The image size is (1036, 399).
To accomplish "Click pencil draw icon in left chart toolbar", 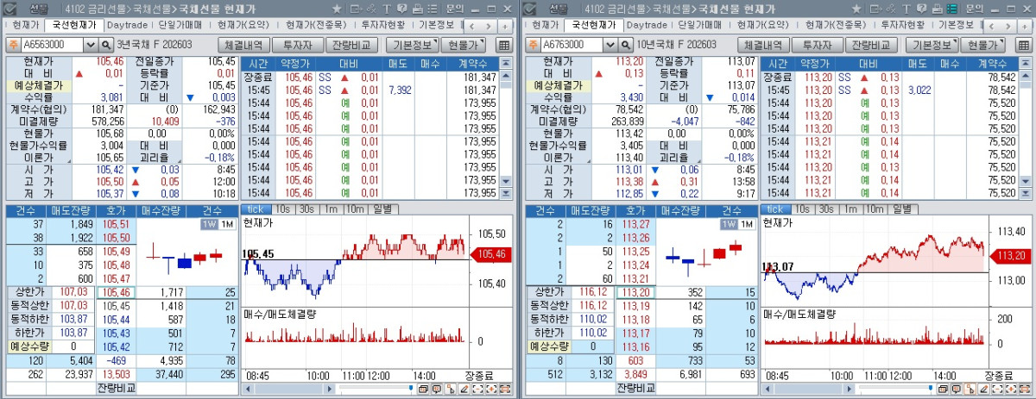I will (x=464, y=390).
